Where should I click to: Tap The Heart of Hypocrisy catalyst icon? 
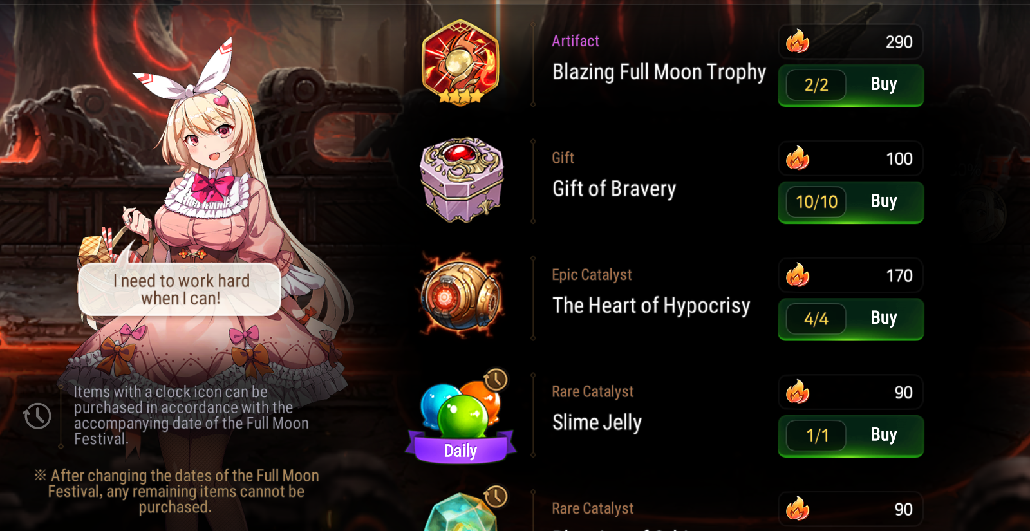[x=461, y=295]
